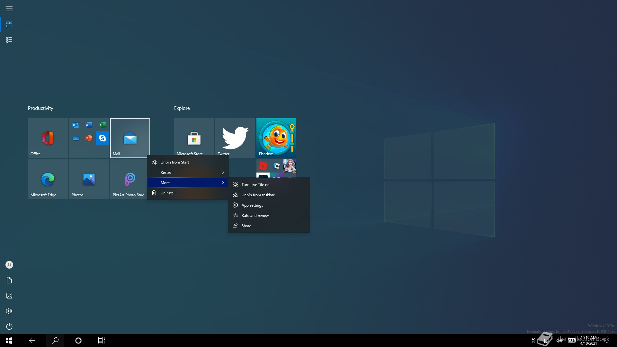Screen dimensions: 617x347
Task: Choose Uninstall from context menu
Action: click(x=188, y=193)
